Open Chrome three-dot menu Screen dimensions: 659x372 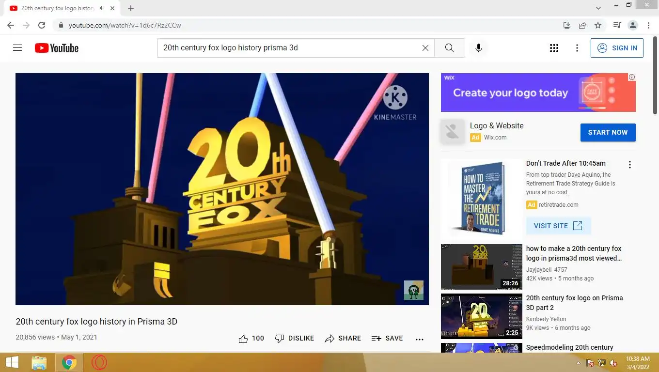(x=649, y=25)
